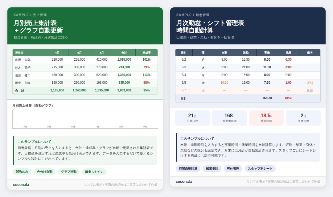Select the orange 遅刻 note

click(310, 83)
